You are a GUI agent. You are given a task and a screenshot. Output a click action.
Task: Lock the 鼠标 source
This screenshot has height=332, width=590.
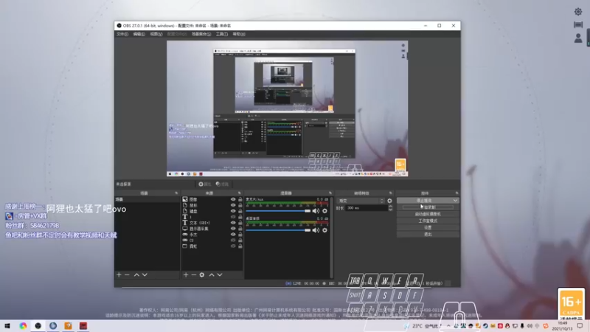[x=240, y=206]
